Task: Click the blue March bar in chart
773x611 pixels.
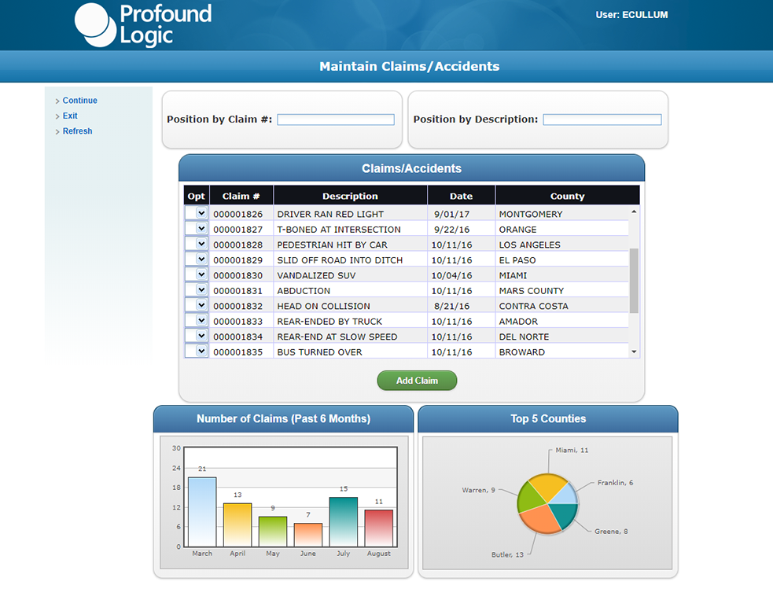Action: point(202,512)
